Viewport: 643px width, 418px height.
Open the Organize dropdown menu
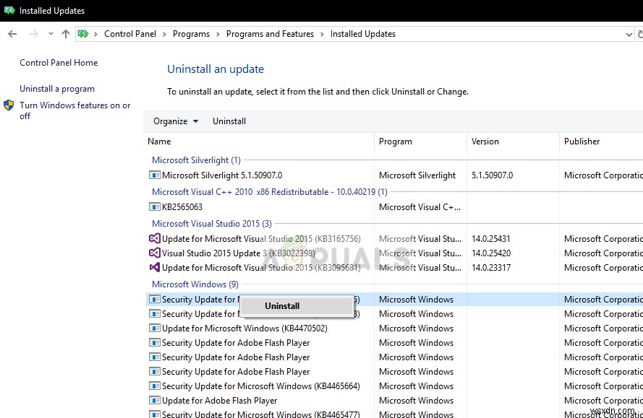[x=176, y=121]
